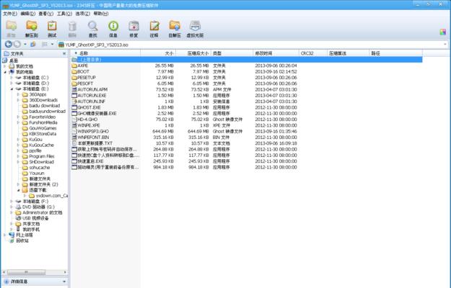This screenshot has width=451, height=288.
Task: Click the view mode list icon
Action: coord(45,45)
